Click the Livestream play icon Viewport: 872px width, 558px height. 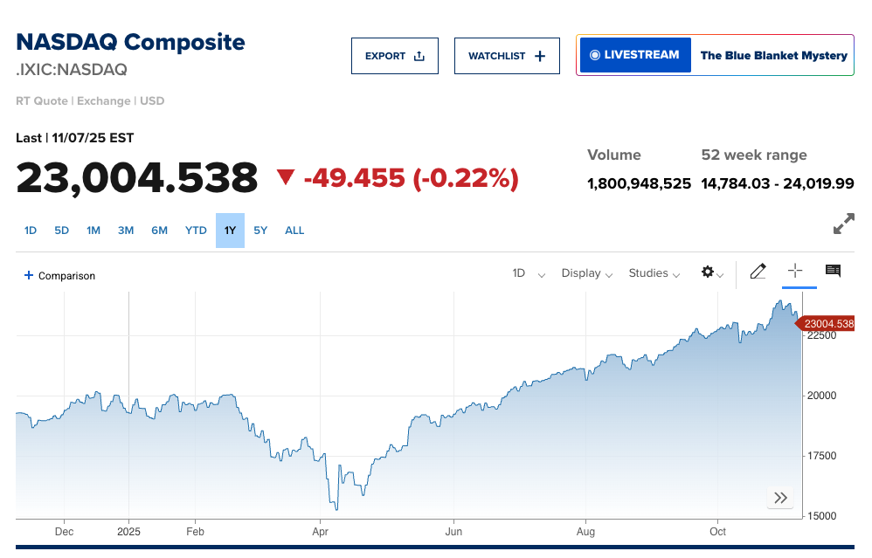(595, 55)
